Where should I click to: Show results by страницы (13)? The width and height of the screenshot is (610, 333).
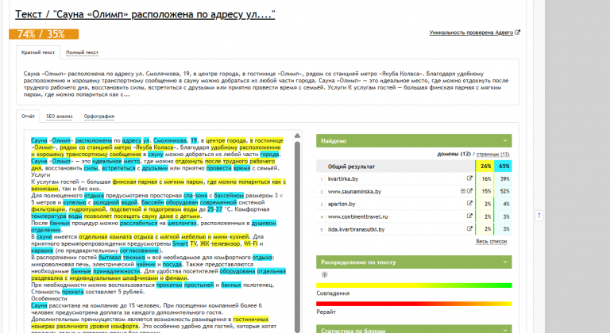tap(493, 155)
